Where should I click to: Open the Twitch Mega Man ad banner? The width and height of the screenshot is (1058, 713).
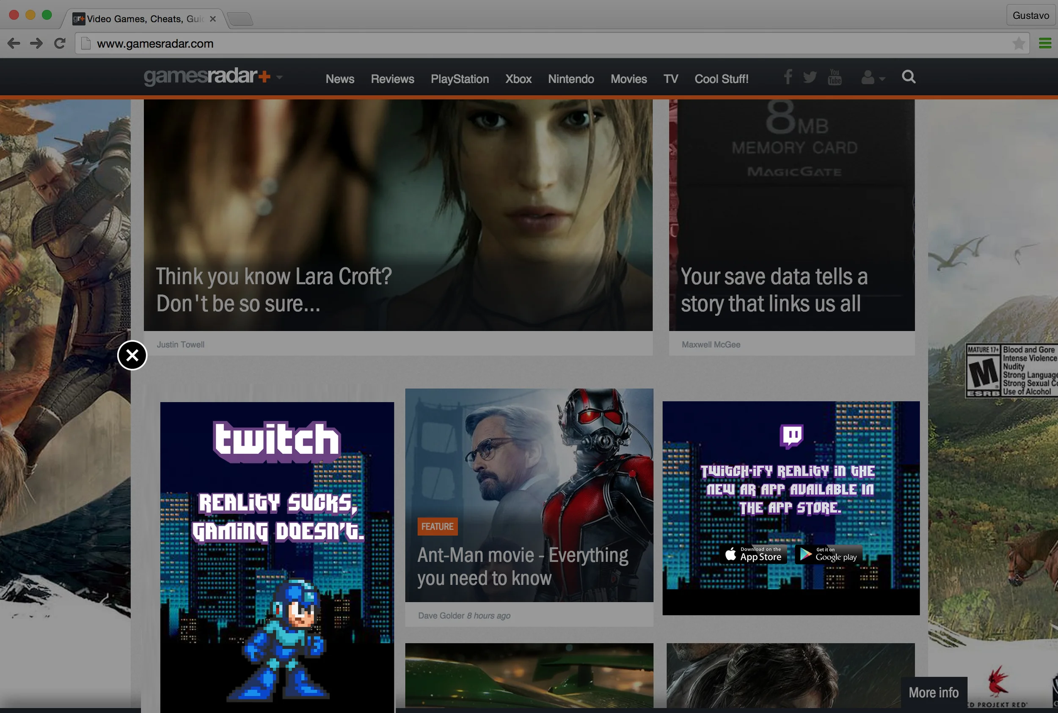click(x=277, y=557)
